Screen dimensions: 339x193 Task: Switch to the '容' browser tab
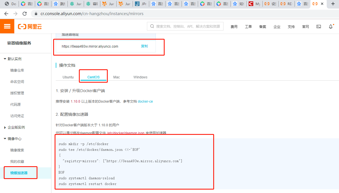[92, 4]
